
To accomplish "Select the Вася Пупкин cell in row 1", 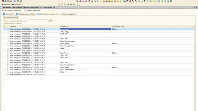I will (85, 29).
